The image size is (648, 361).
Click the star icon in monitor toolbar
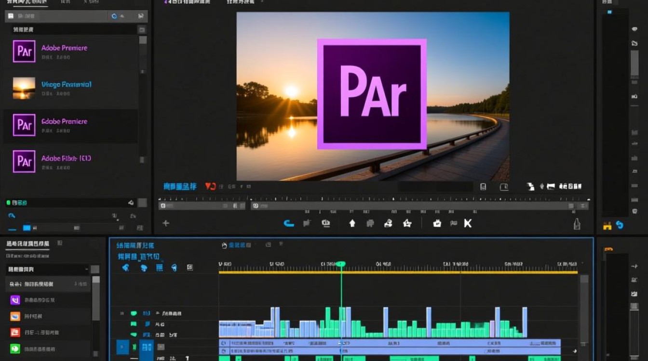point(407,223)
